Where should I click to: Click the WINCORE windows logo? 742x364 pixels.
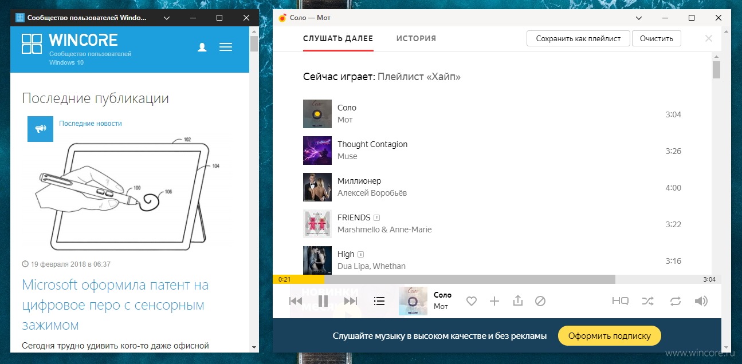click(x=32, y=43)
